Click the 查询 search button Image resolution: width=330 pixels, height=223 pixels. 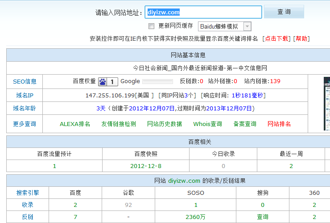click(284, 12)
